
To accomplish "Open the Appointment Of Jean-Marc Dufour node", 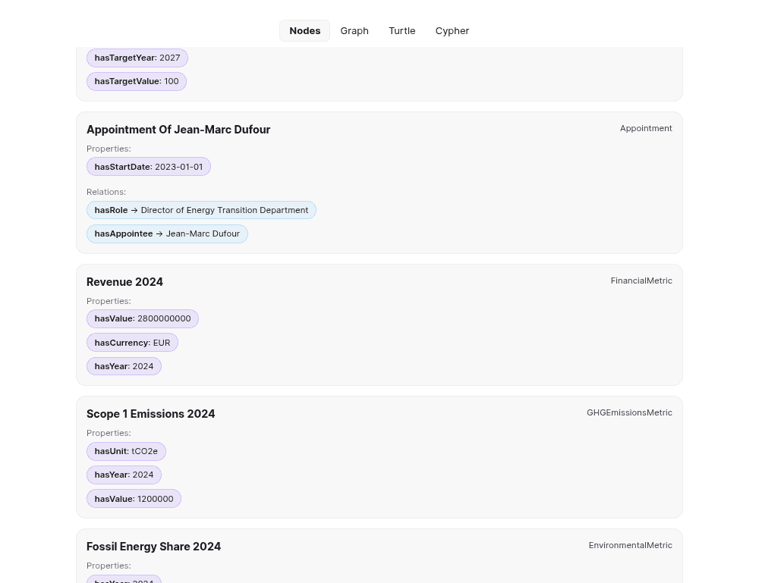I will click(x=178, y=129).
